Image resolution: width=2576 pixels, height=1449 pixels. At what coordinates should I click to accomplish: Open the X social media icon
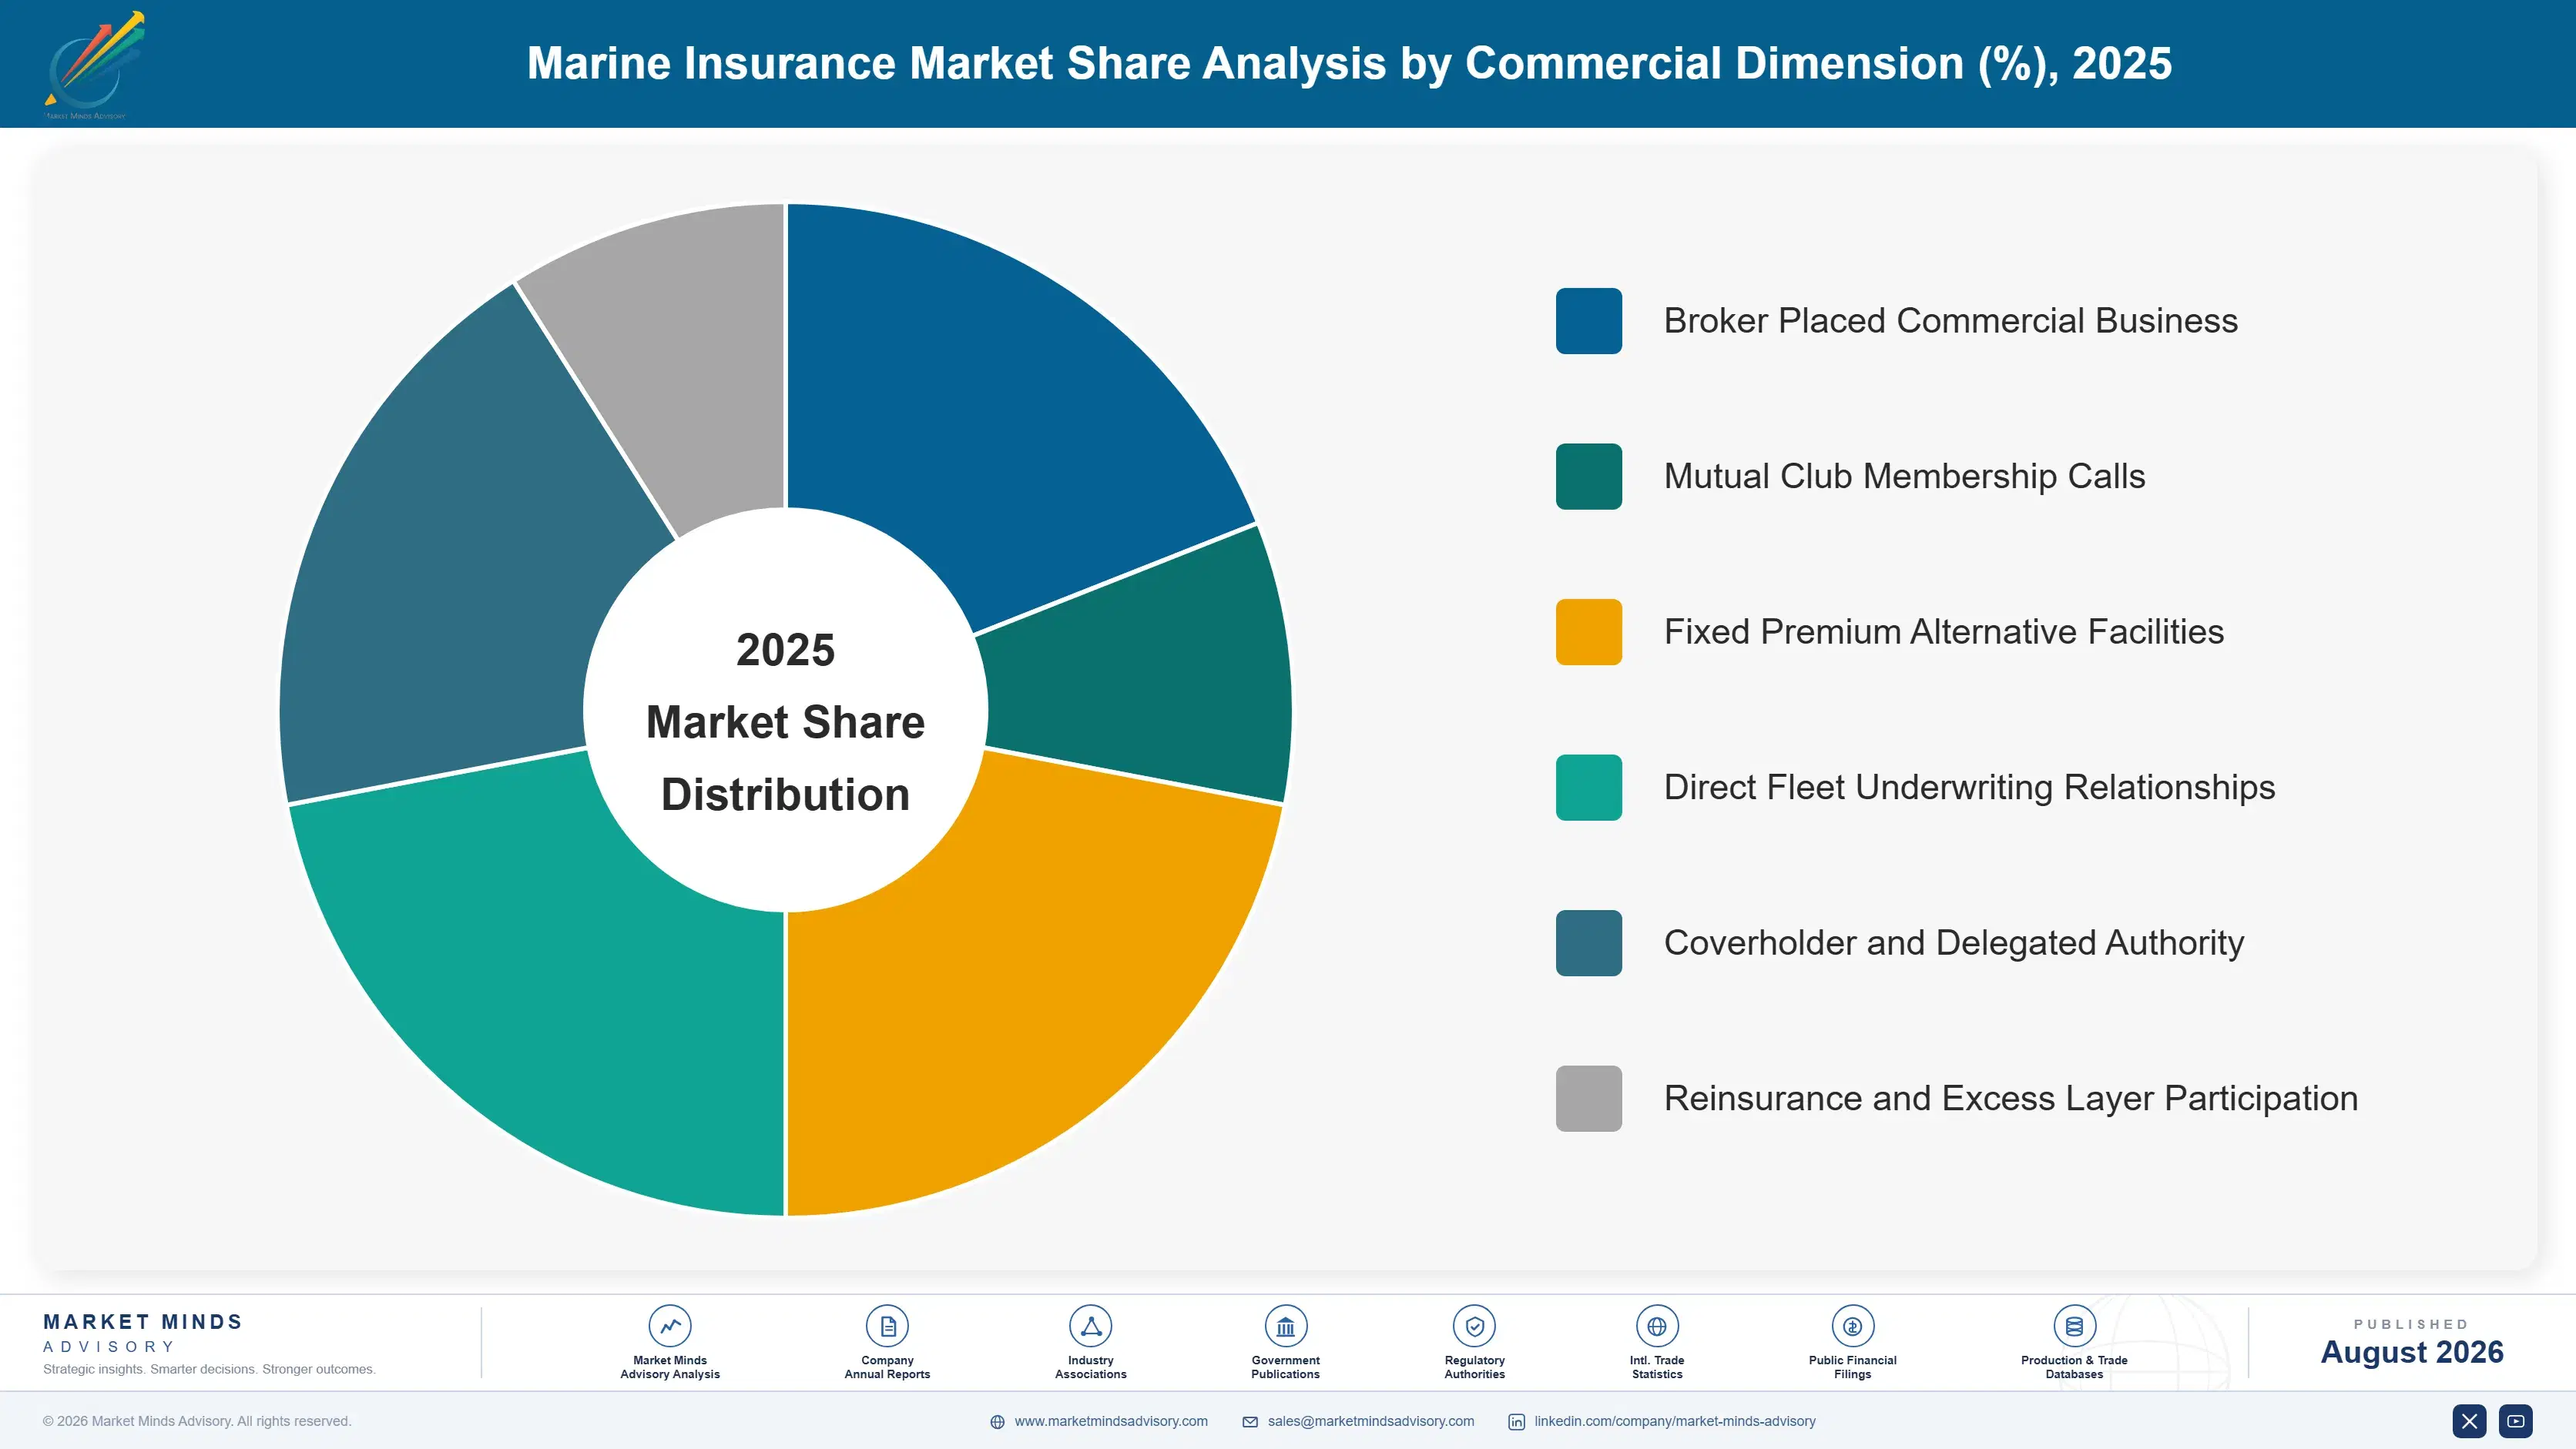pyautogui.click(x=2469, y=1421)
